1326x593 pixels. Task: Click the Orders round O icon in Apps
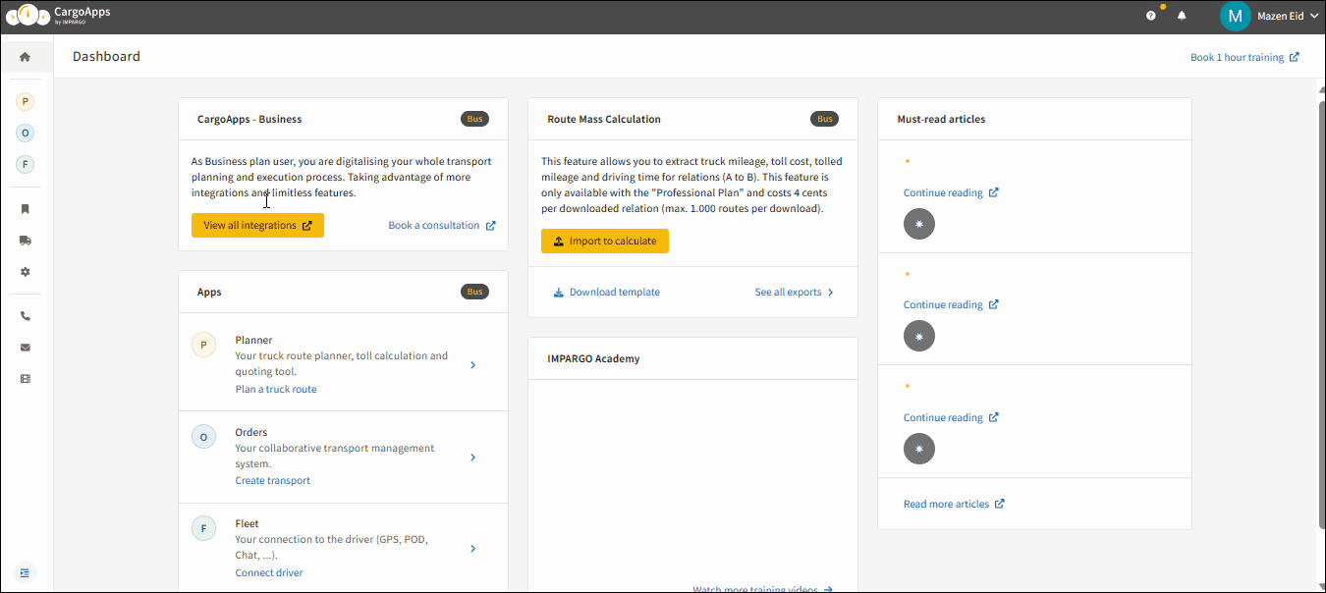click(203, 437)
